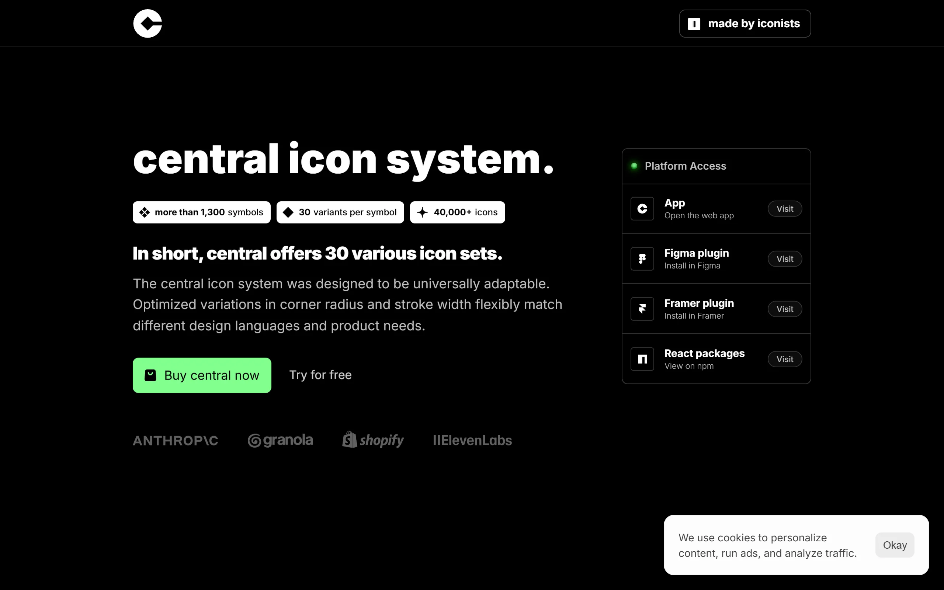This screenshot has width=944, height=590.
Task: Visit the Figma plugin
Action: 785,259
